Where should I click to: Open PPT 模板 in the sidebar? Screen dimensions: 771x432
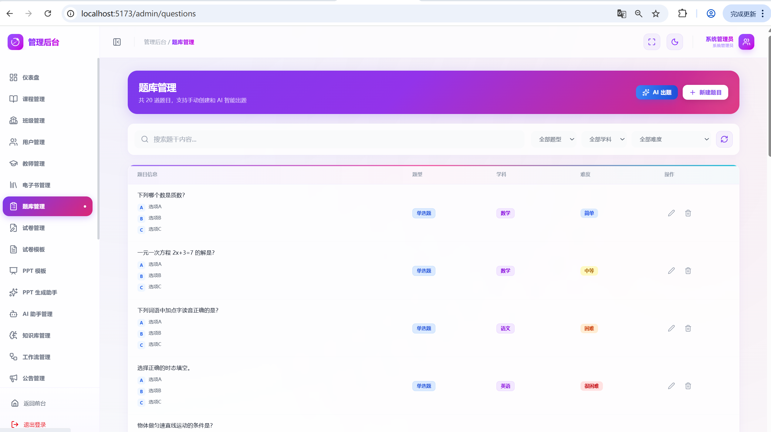pyautogui.click(x=48, y=271)
